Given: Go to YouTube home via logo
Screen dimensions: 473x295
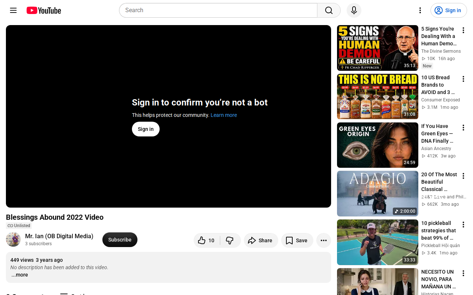Looking at the screenshot, I should pyautogui.click(x=44, y=10).
